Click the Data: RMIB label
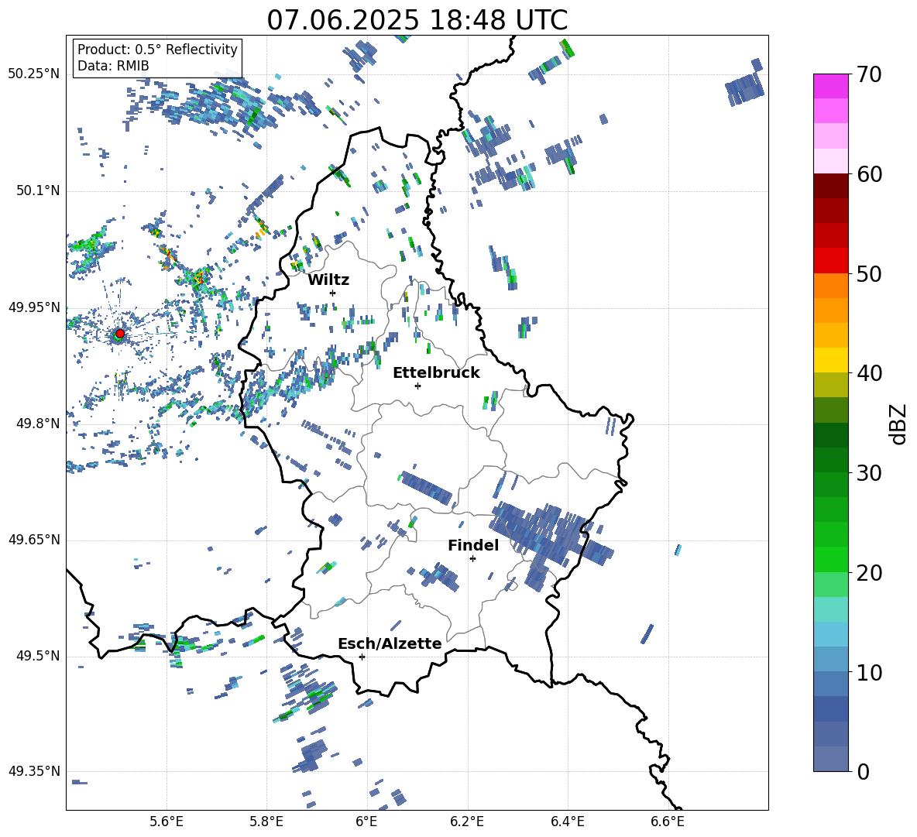 coord(113,66)
